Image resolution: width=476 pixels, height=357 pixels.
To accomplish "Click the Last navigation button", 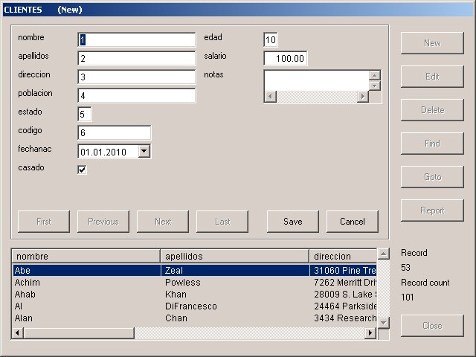I will point(222,222).
